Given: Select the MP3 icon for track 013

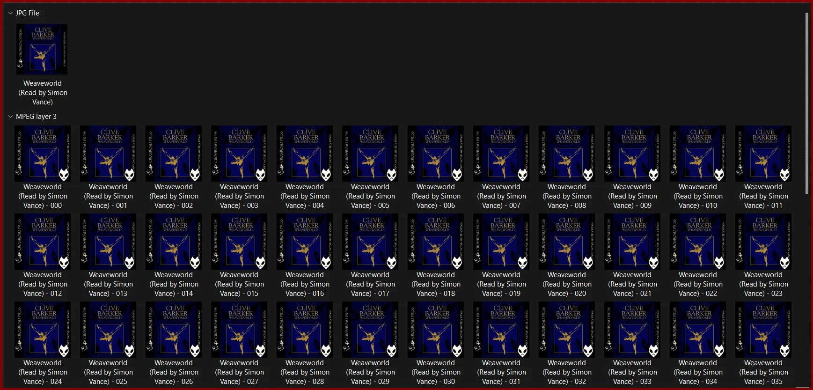Looking at the screenshot, I should 108,242.
